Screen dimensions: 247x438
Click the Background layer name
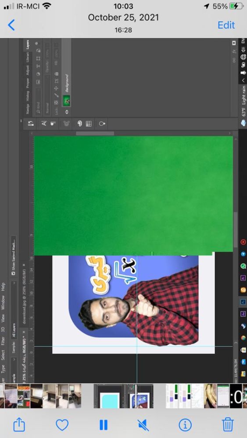point(67,83)
